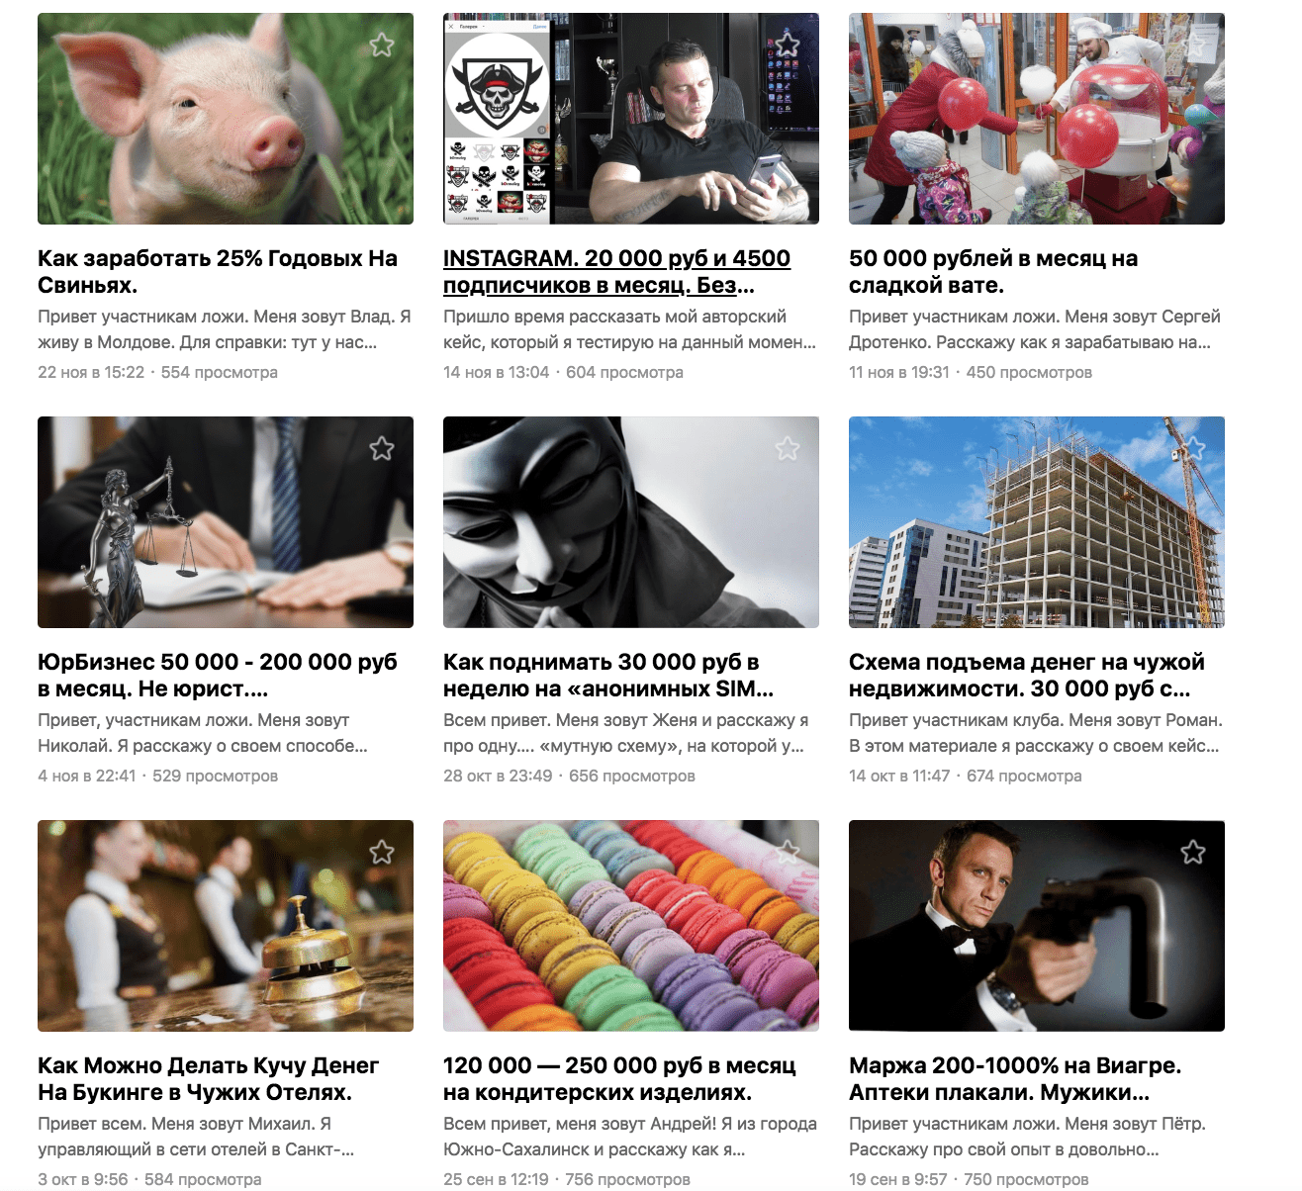
Task: Open 'Как Можно Делать Кучу Денег На Букинге'
Action: (x=209, y=1079)
